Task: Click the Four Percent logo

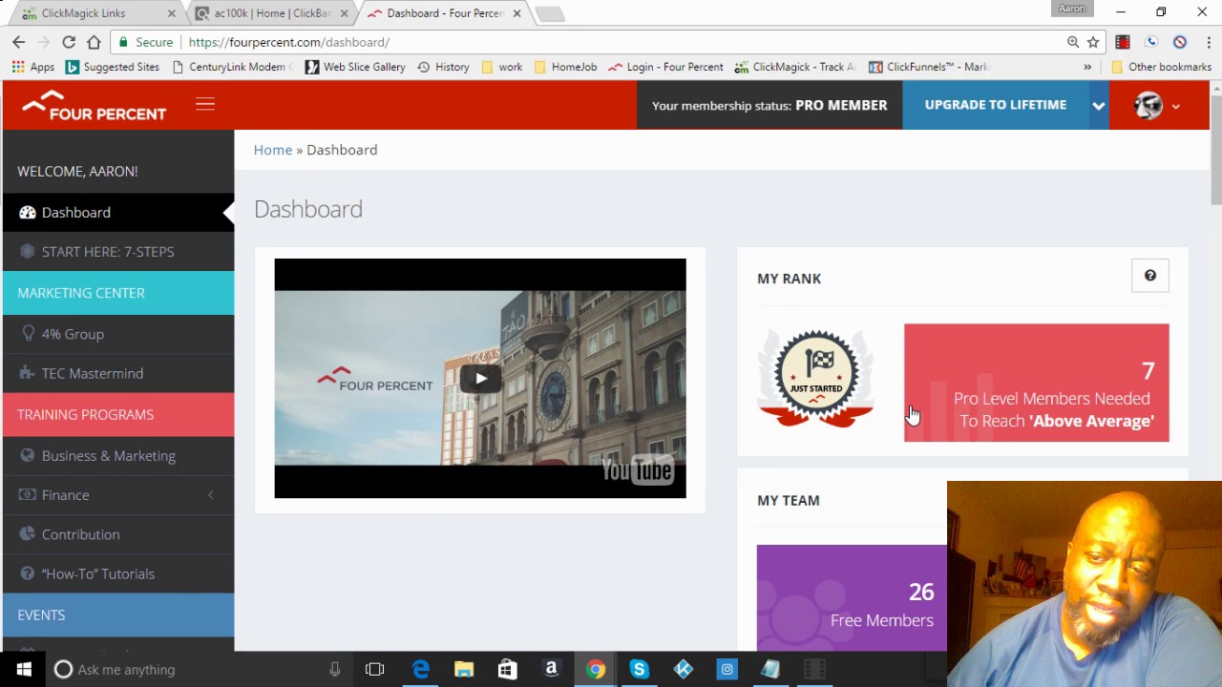Action: (94, 106)
